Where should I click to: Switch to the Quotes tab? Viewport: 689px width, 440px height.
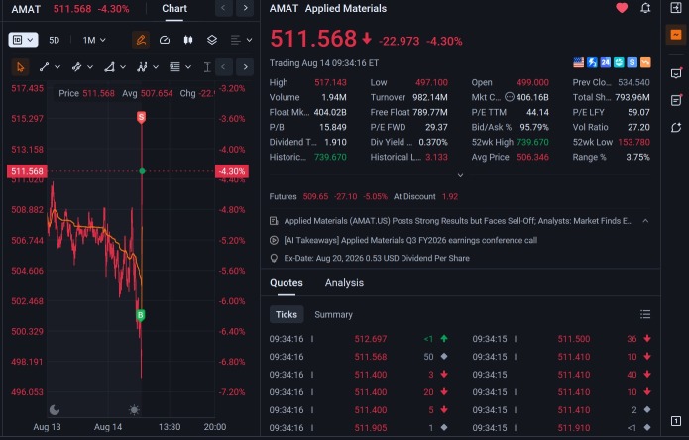(x=287, y=283)
